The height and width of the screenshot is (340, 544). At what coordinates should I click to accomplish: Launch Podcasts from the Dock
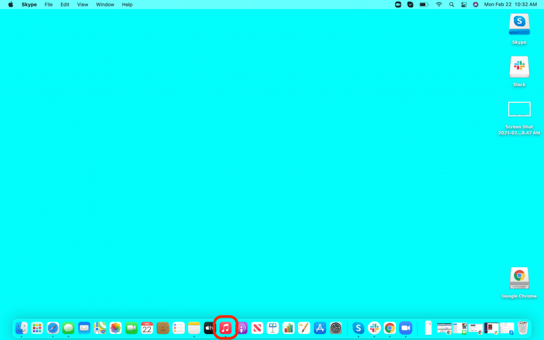[x=242, y=328]
